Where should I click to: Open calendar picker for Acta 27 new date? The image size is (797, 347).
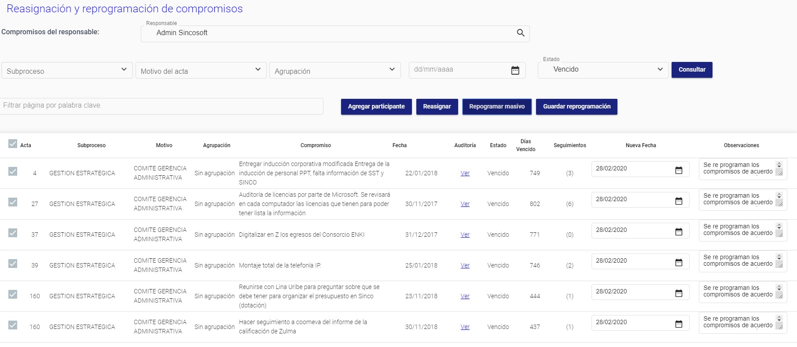(679, 201)
